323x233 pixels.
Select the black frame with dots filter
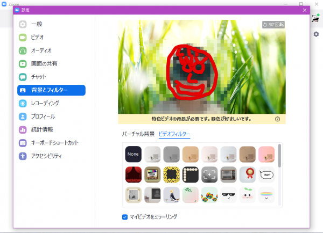[x=191, y=174]
